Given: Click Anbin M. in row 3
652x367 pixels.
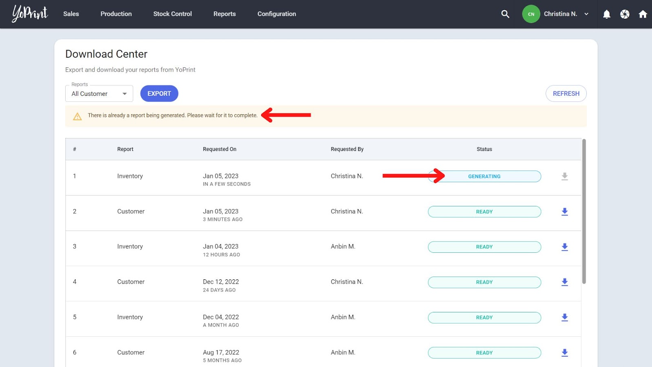Looking at the screenshot, I should click(x=343, y=246).
